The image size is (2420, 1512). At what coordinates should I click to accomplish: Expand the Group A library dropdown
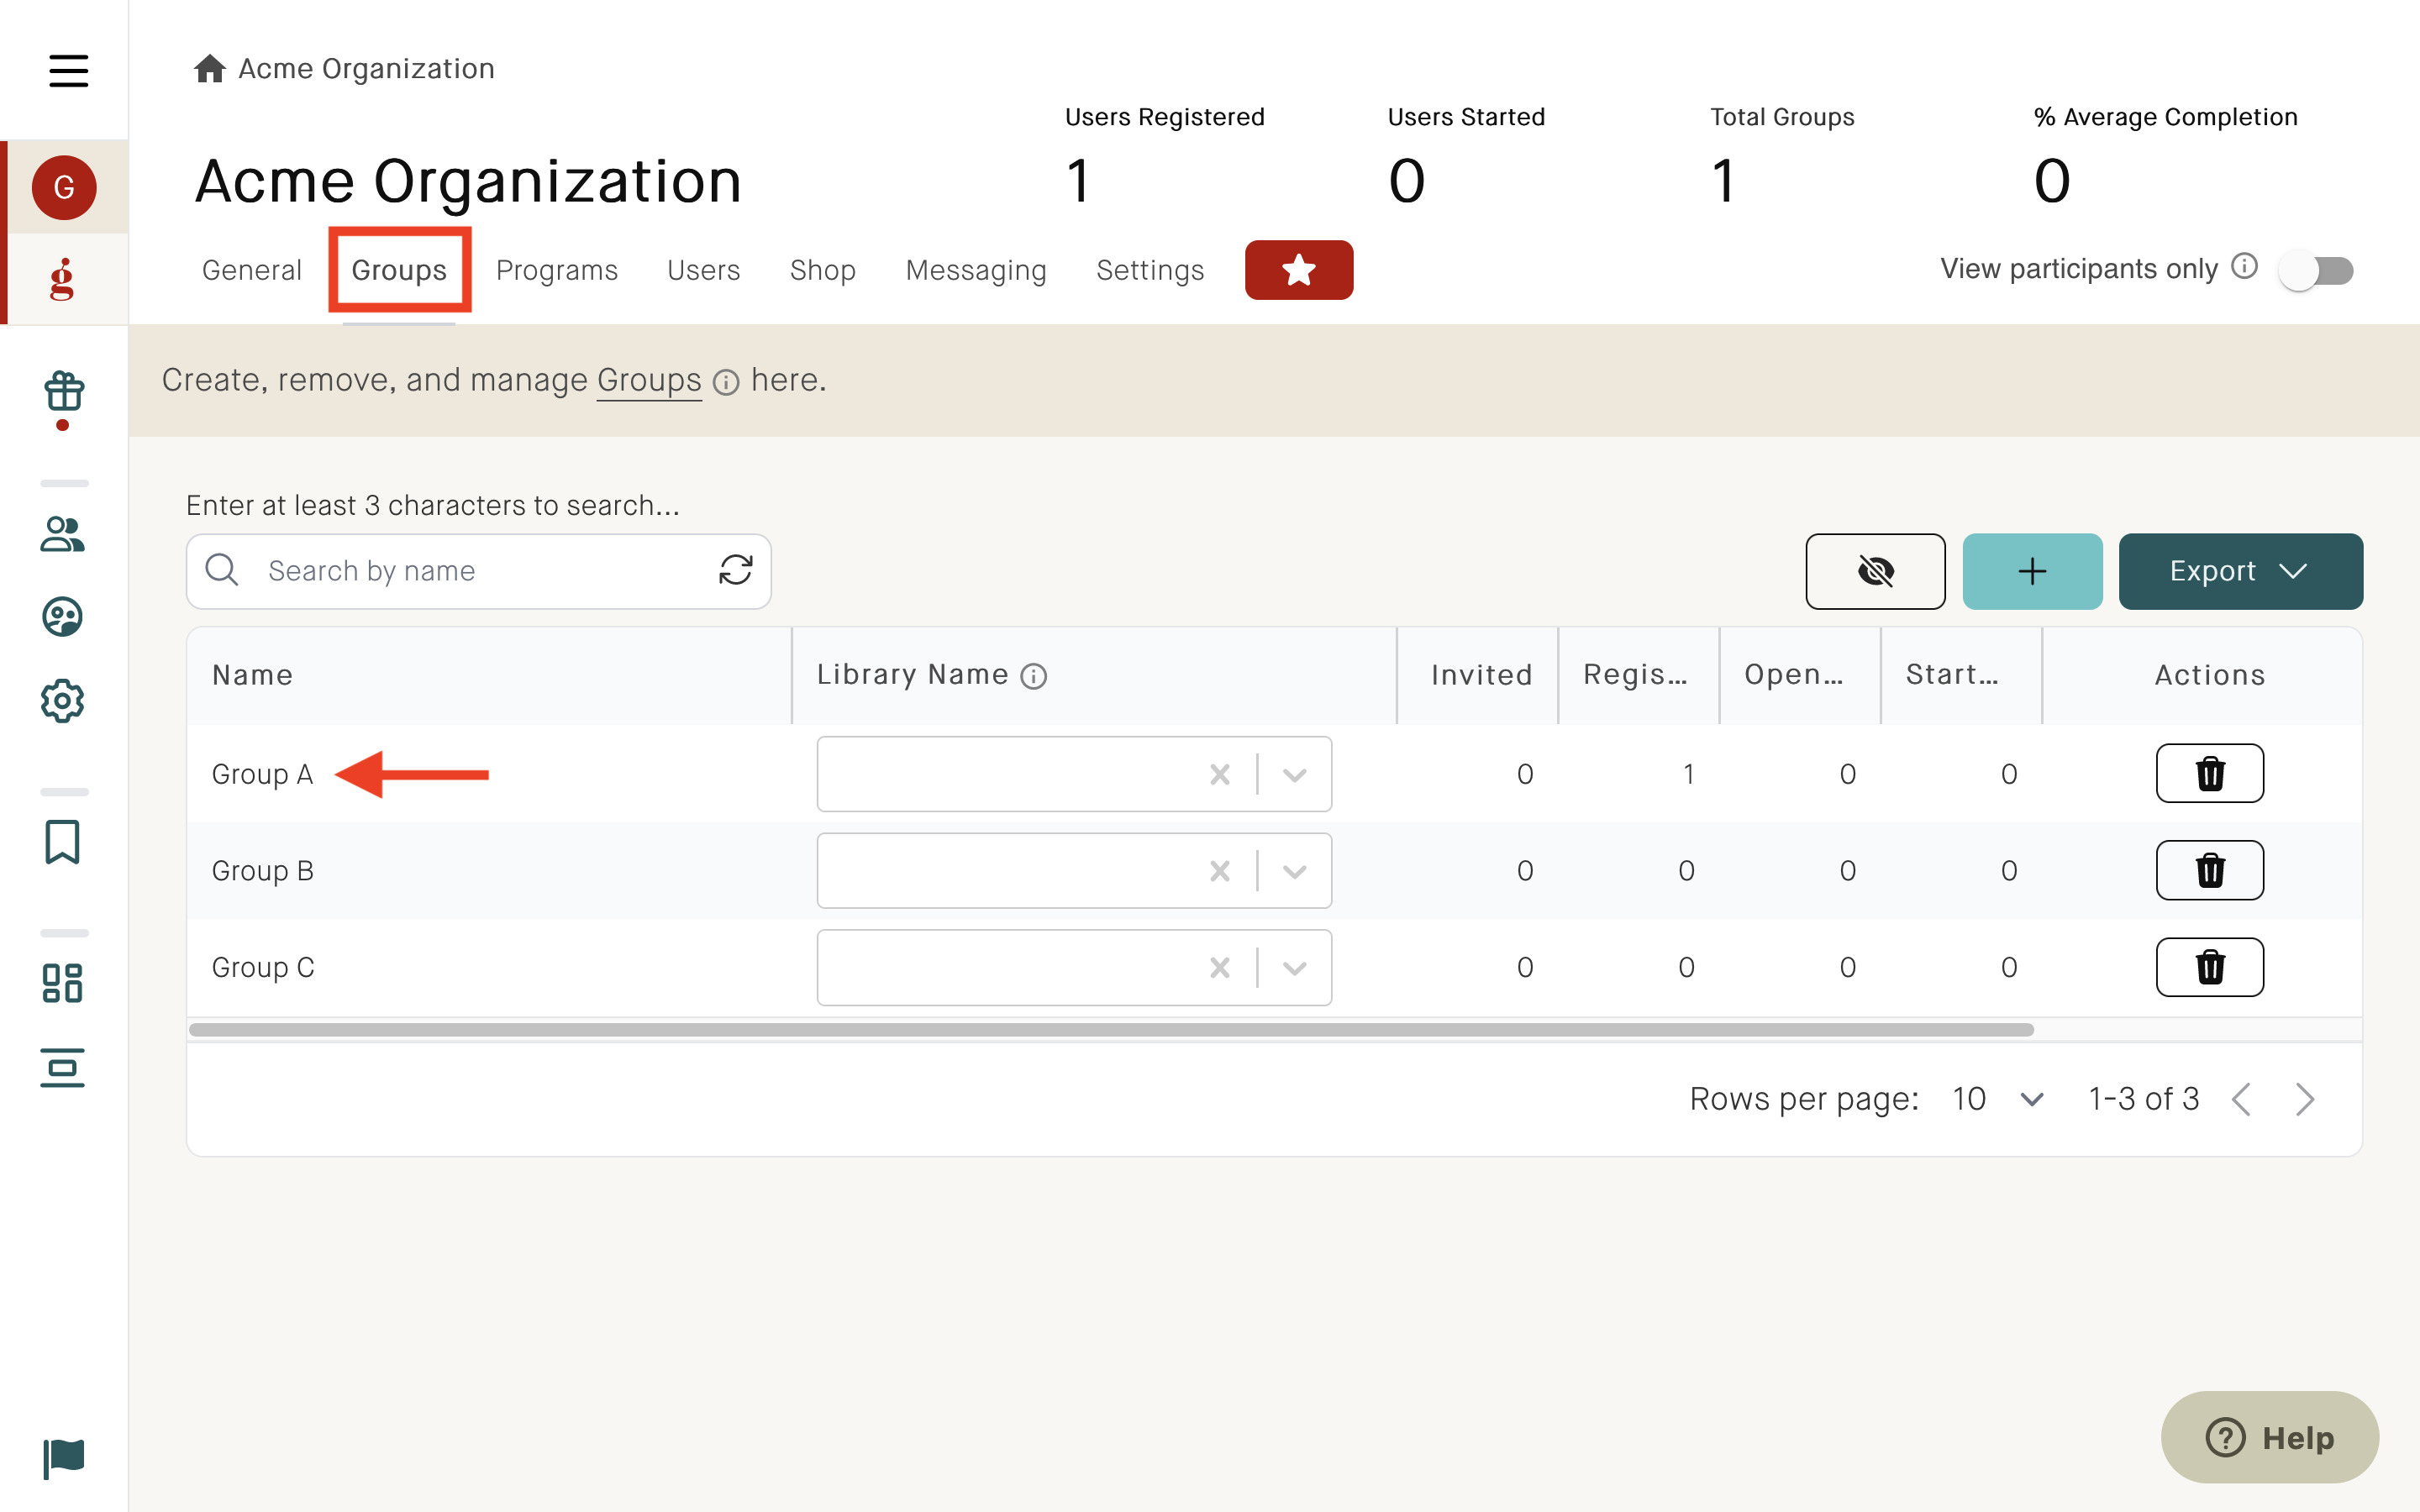[x=1295, y=775]
